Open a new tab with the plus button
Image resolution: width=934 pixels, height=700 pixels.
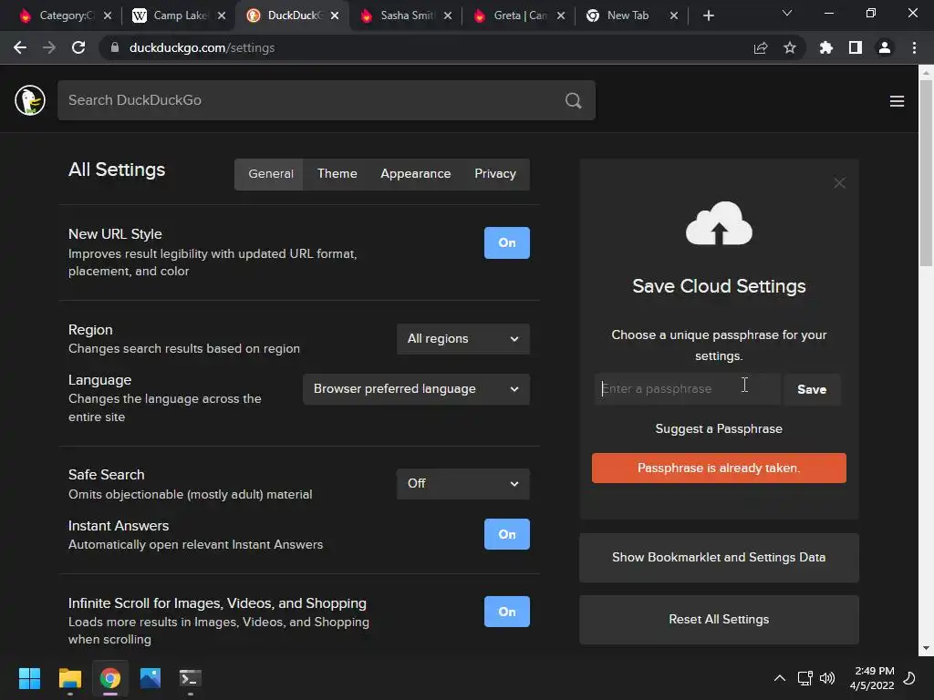click(x=708, y=15)
